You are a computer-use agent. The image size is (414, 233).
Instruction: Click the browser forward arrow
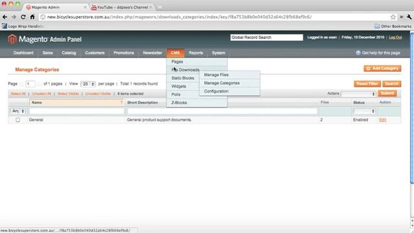click(x=14, y=17)
